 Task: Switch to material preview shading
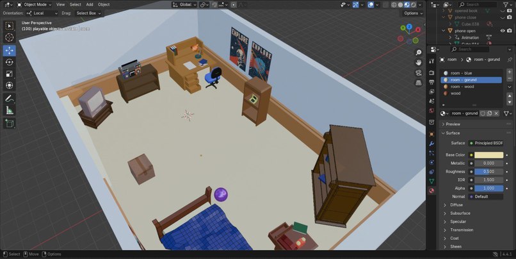407,4
